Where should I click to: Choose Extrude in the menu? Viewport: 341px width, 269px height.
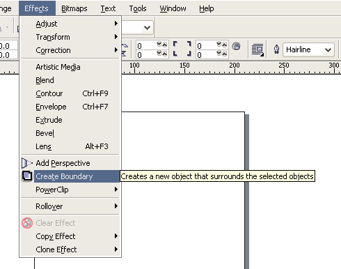pyautogui.click(x=70, y=120)
